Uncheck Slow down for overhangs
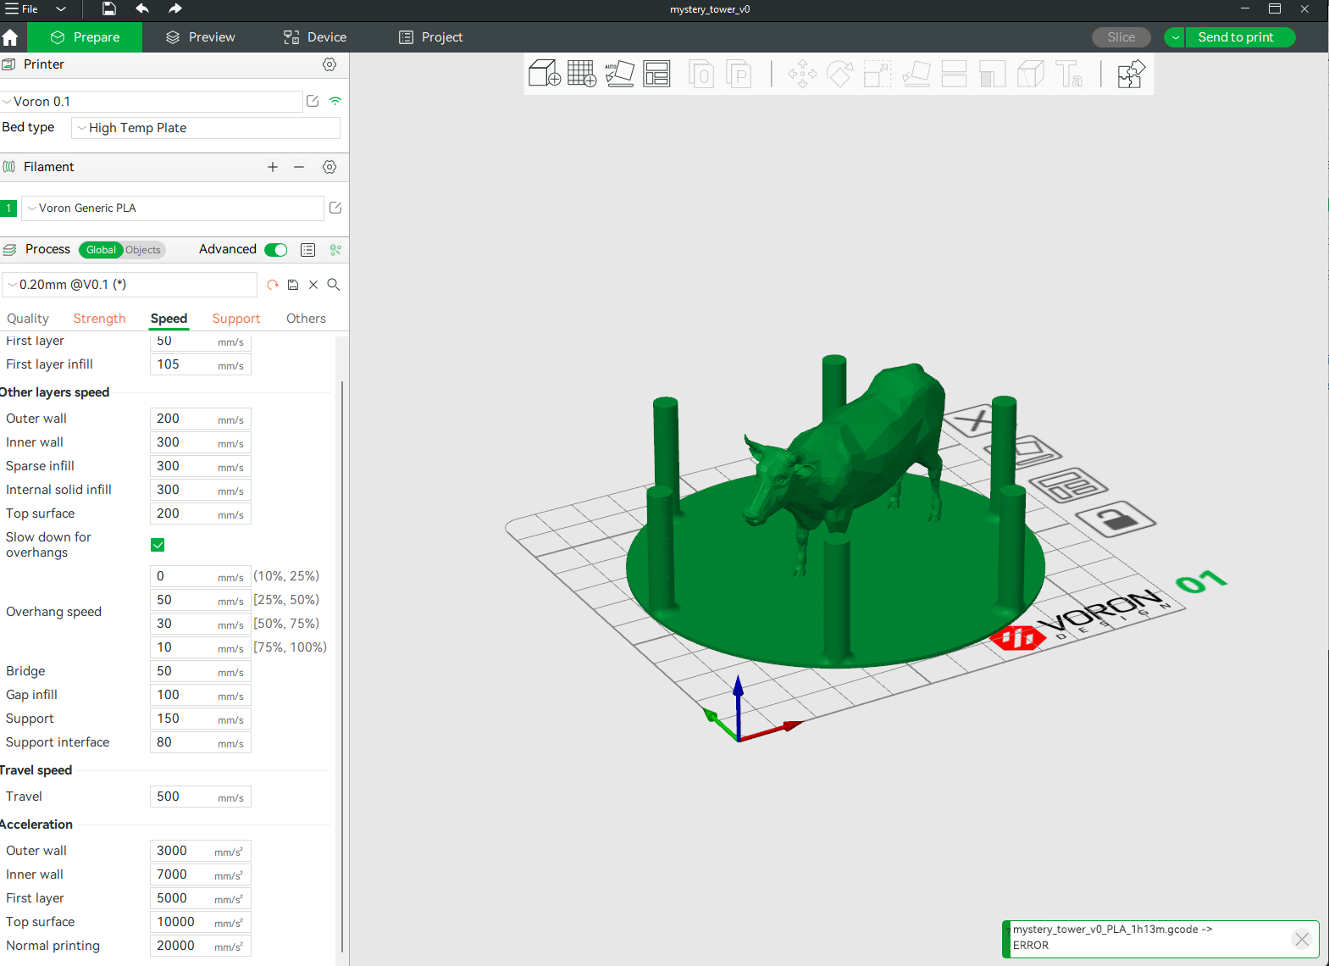This screenshot has width=1329, height=966. (158, 545)
